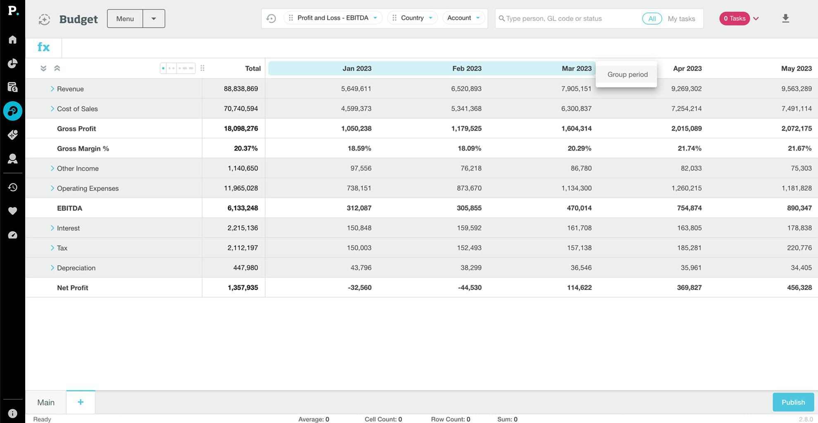Toggle the column density level selector
818x423 pixels.
point(178,68)
